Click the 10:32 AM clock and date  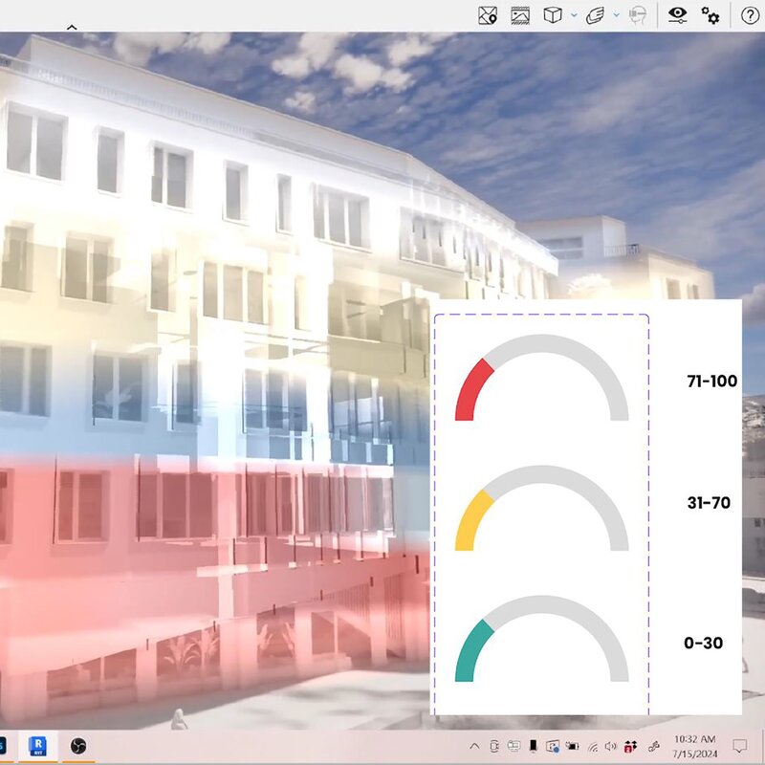click(x=694, y=746)
